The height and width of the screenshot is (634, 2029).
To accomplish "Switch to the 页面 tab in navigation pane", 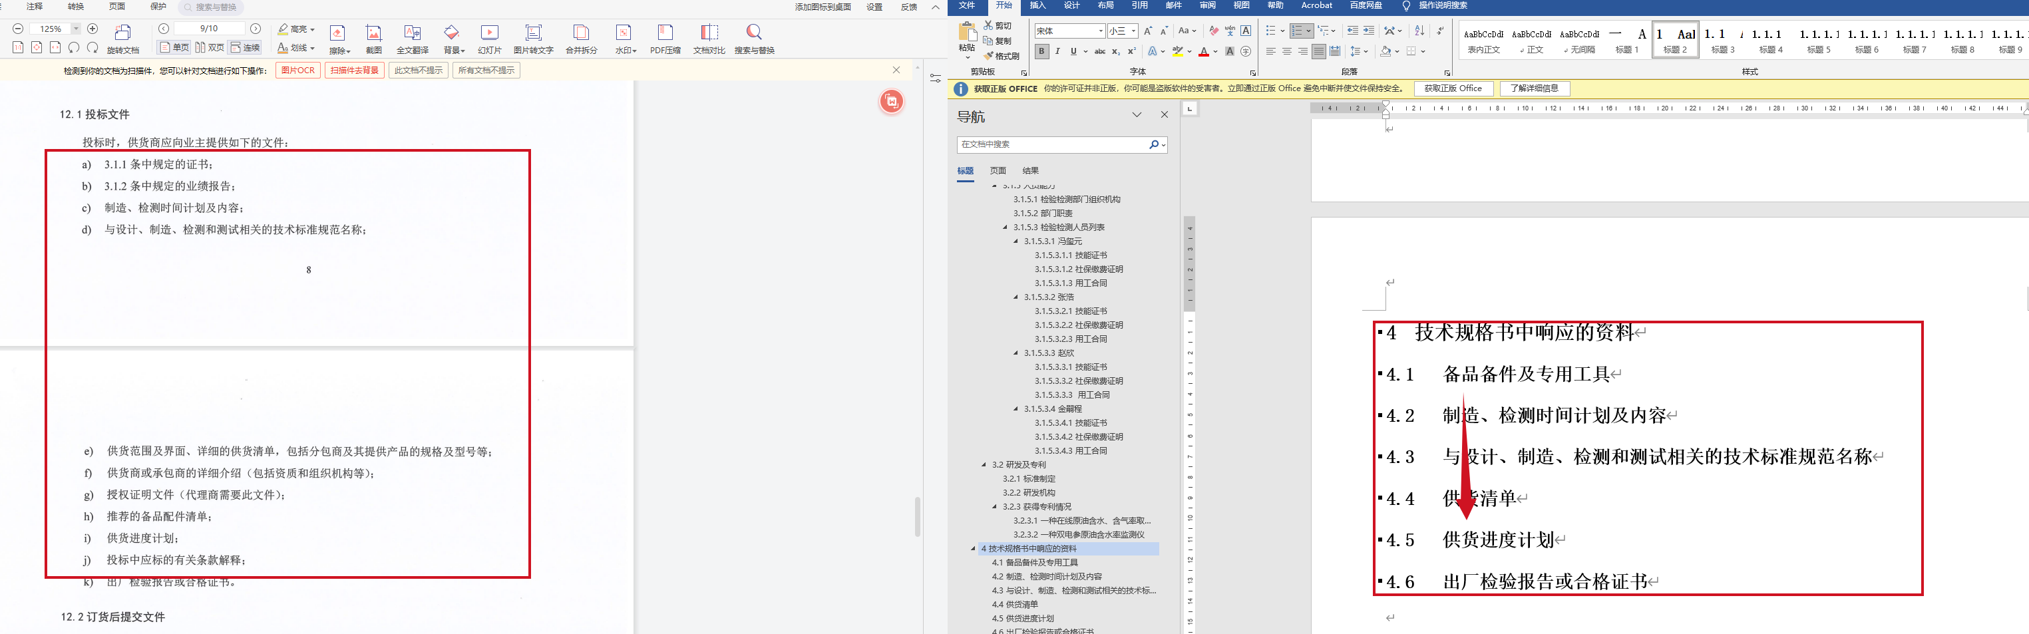I will (998, 171).
